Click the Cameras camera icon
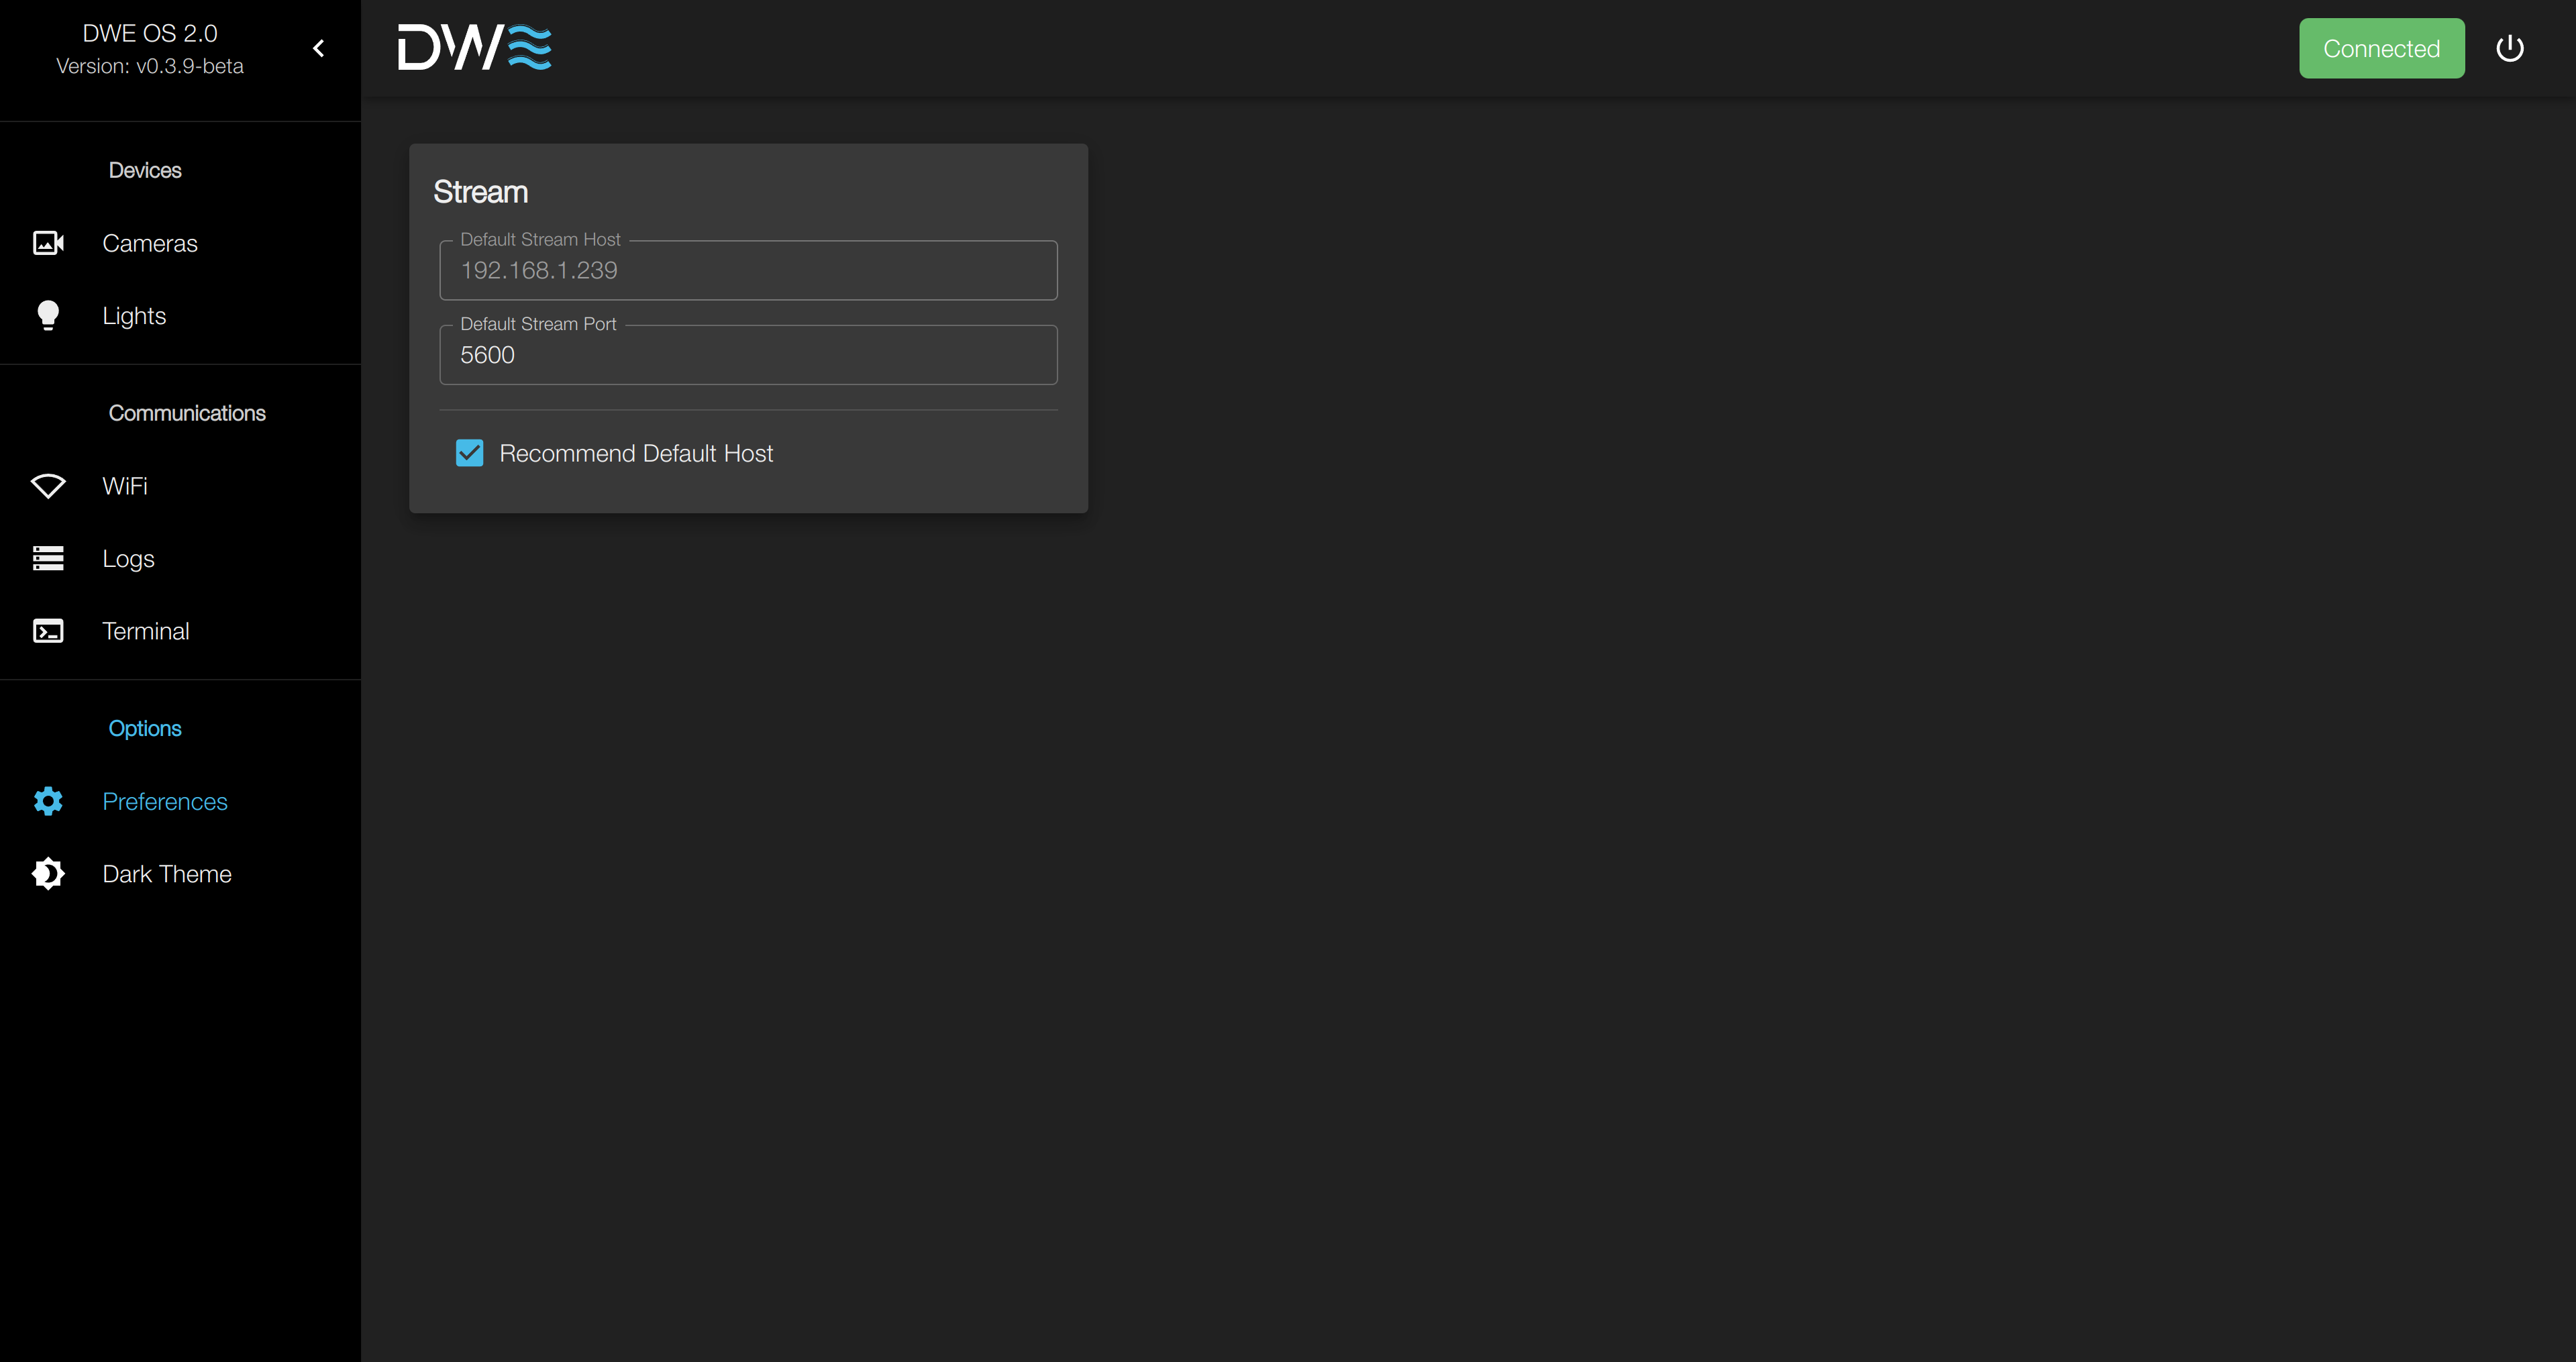Viewport: 2576px width, 1362px height. [x=48, y=243]
